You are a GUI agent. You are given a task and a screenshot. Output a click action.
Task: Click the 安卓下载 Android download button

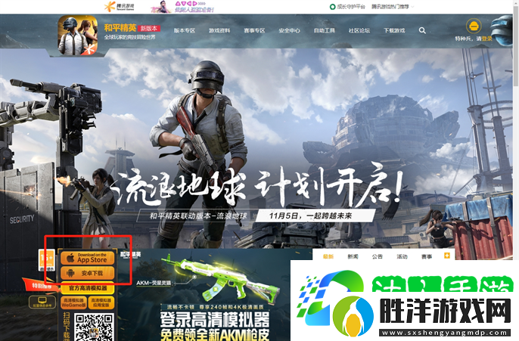[x=88, y=273]
